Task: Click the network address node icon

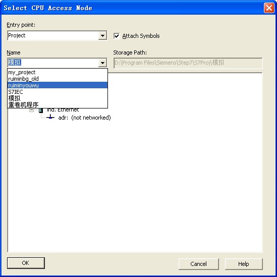Action: (x=50, y=117)
